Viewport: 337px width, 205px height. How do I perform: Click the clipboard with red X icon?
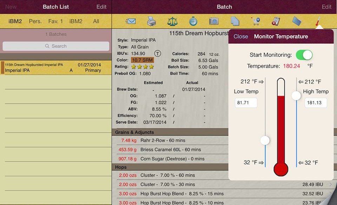point(276,21)
